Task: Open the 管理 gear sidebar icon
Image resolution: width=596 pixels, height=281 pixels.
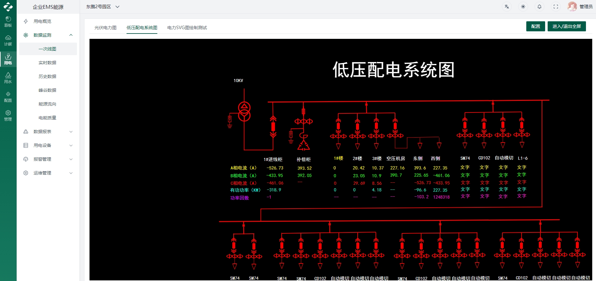Action: coord(8,116)
